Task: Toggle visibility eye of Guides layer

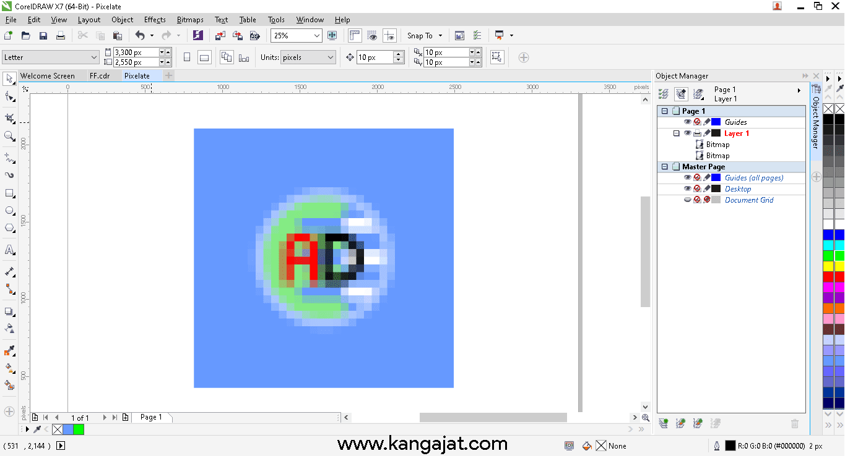Action: pos(687,122)
